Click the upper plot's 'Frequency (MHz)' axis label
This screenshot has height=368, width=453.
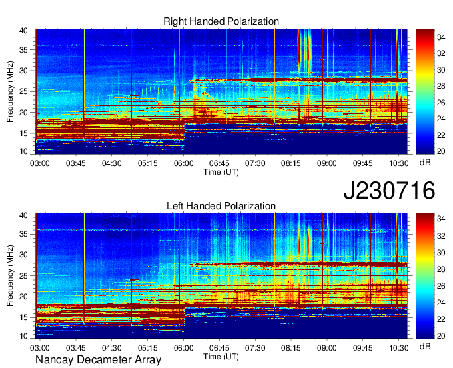[10, 91]
